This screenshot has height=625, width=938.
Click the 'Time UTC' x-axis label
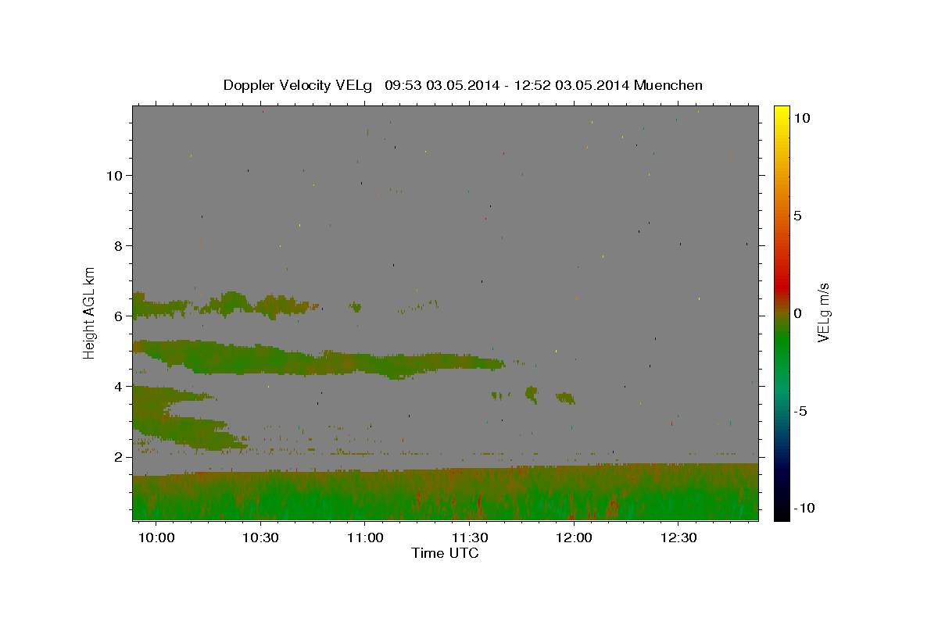coord(445,553)
